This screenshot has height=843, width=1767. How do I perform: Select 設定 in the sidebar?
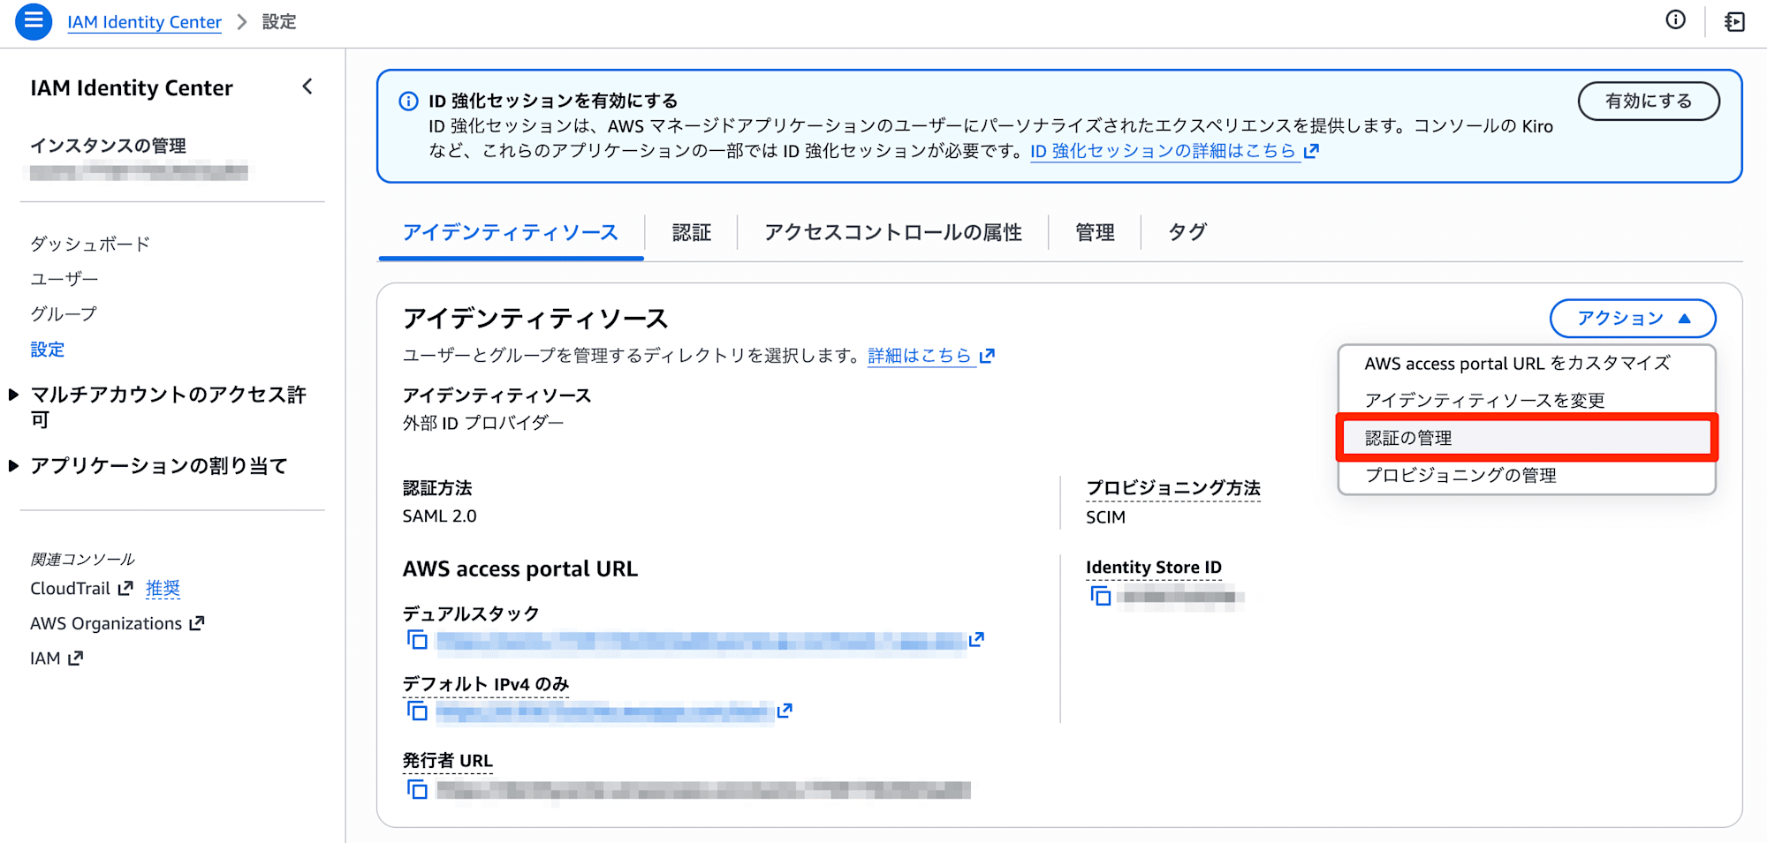47,350
